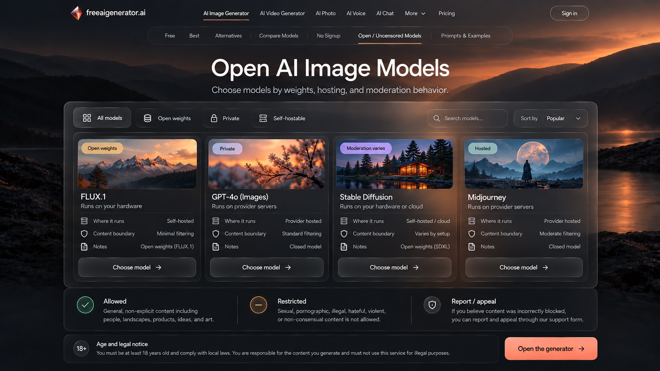Click Midjourney Content boundary shield icon

(471, 234)
